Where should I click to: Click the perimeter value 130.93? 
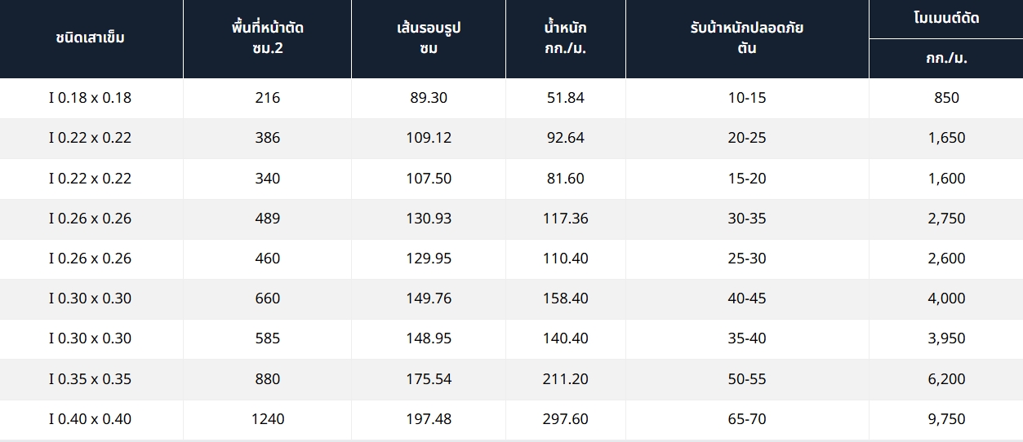pos(428,219)
